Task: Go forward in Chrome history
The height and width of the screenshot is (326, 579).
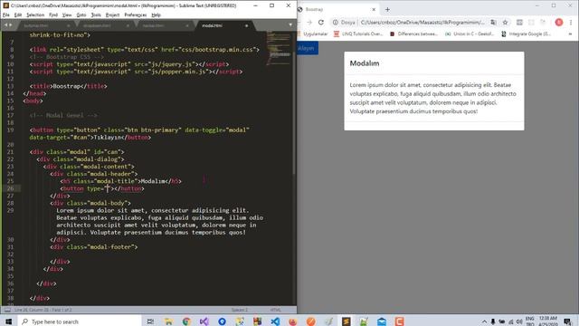Action: click(x=309, y=22)
